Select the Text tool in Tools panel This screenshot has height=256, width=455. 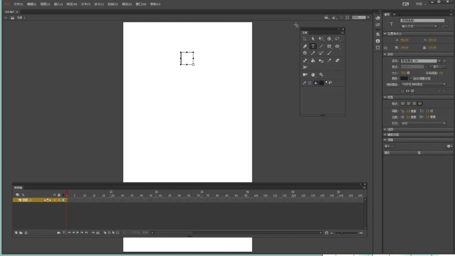point(313,46)
